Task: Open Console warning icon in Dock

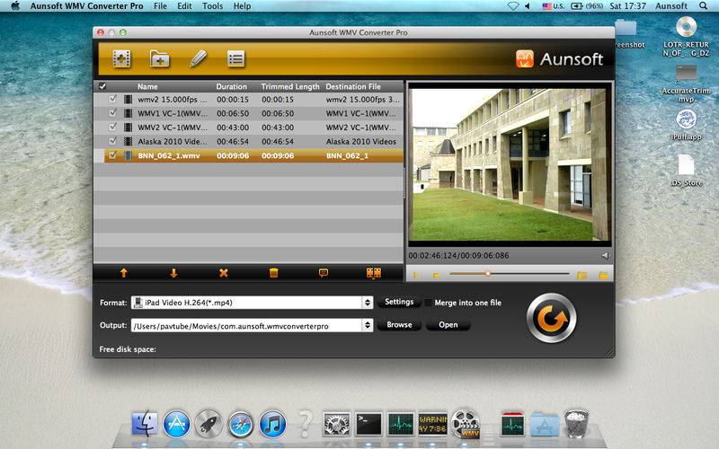Action: (x=433, y=424)
